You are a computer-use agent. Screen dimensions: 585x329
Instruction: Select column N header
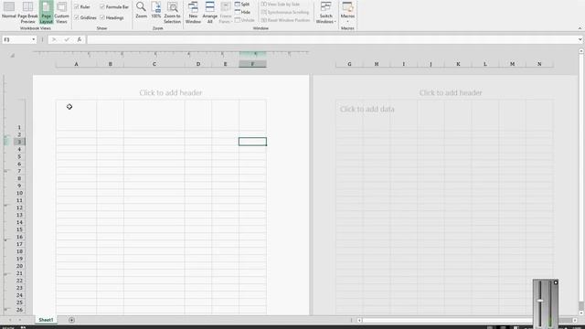539,64
